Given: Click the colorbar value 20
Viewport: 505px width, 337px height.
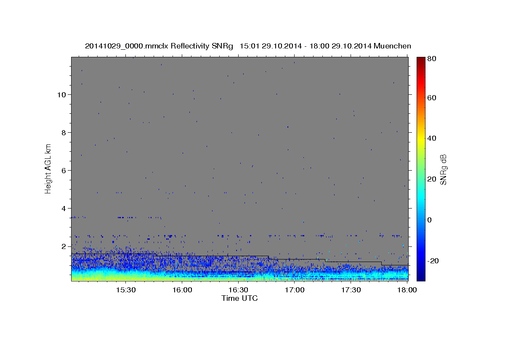Looking at the screenshot, I should click(432, 179).
